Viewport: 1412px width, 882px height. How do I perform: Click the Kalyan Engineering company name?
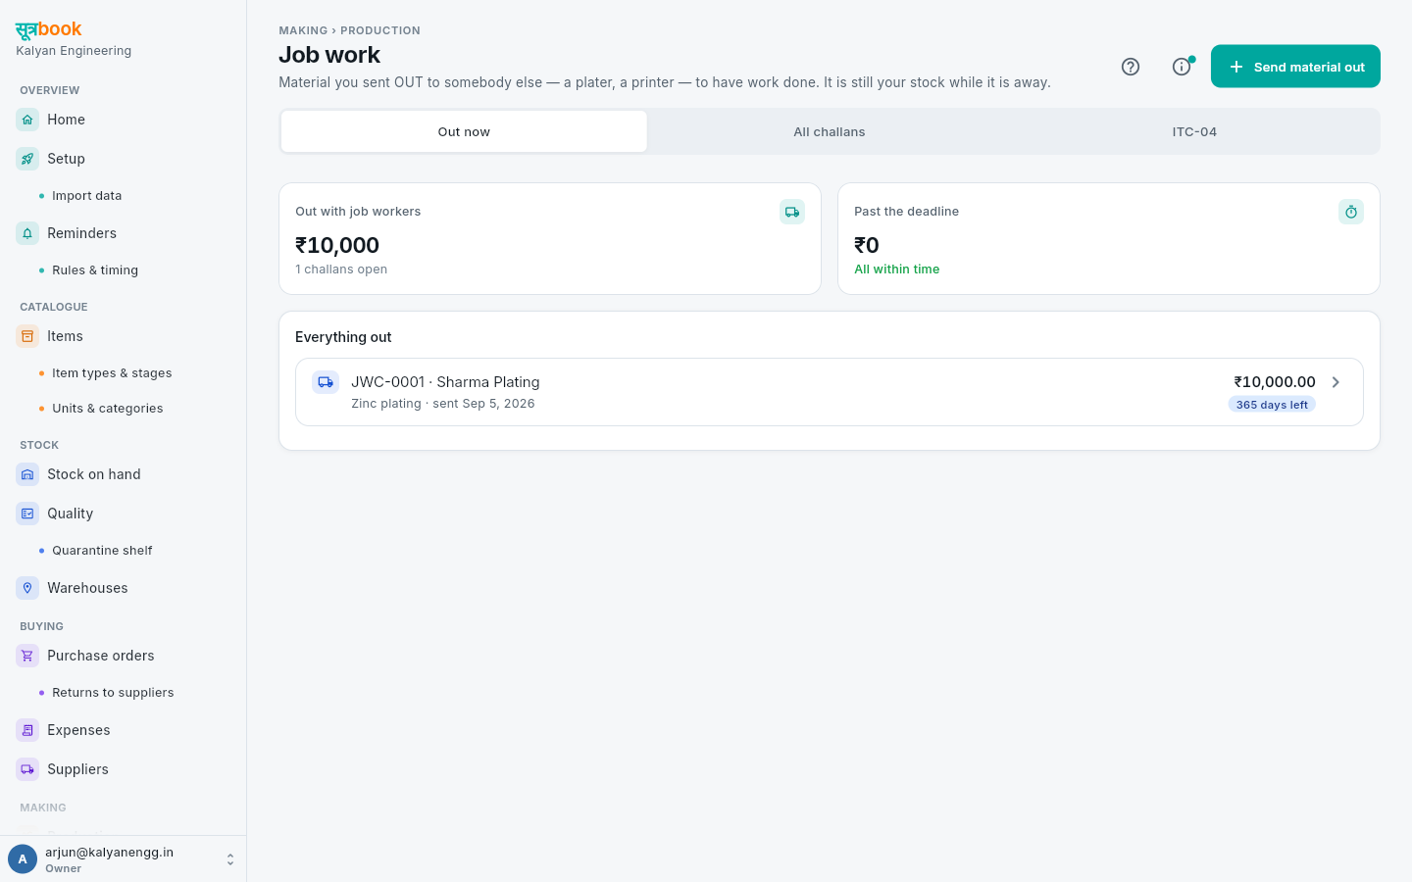(74, 51)
